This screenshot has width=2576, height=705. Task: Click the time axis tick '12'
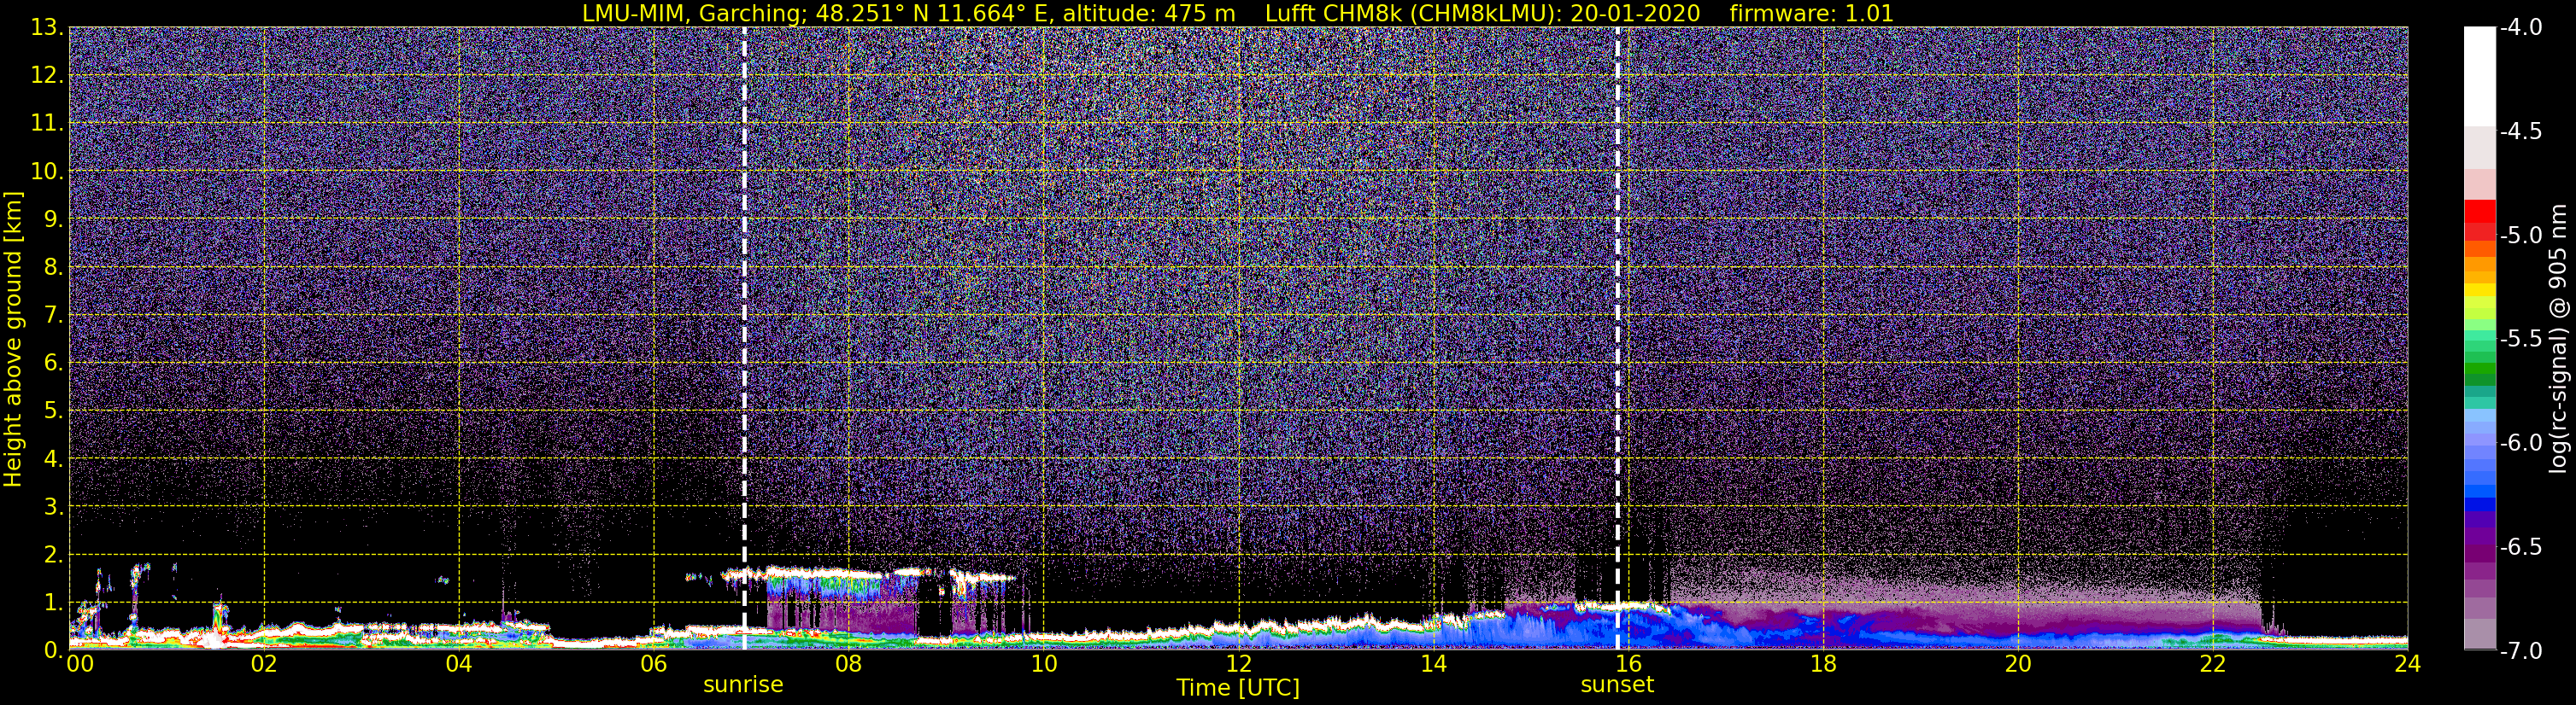[1238, 664]
